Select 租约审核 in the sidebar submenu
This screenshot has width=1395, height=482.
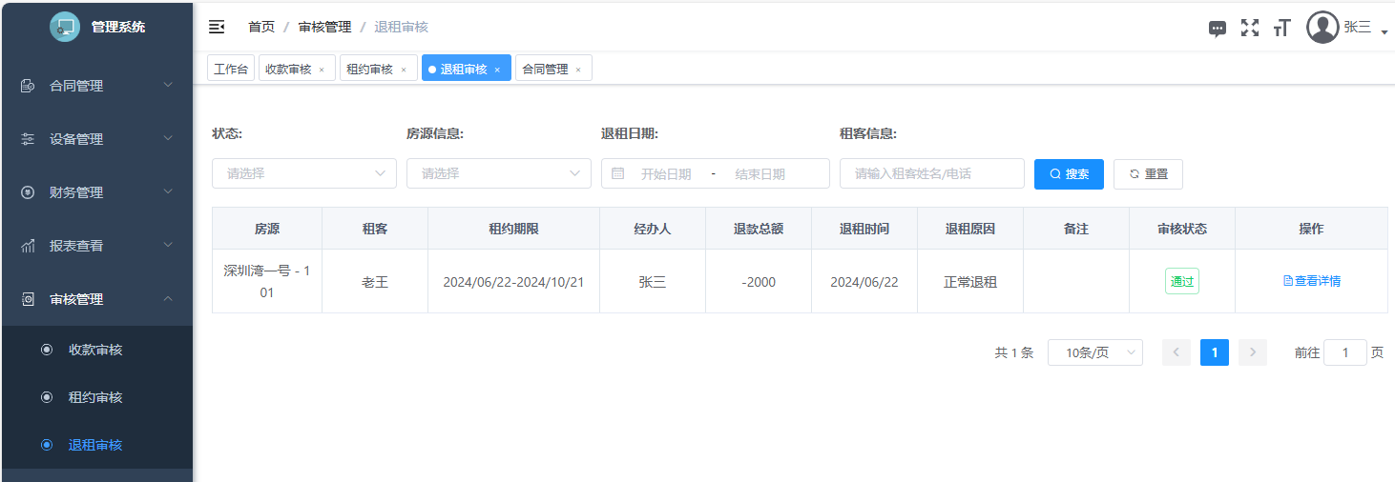click(x=95, y=397)
